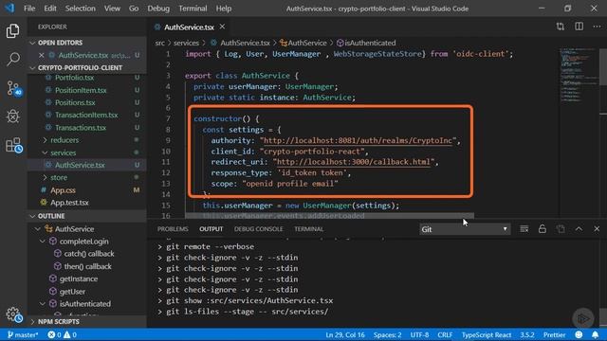Split the editor to the right
Viewport: 607px width, 341px height.
click(579, 27)
